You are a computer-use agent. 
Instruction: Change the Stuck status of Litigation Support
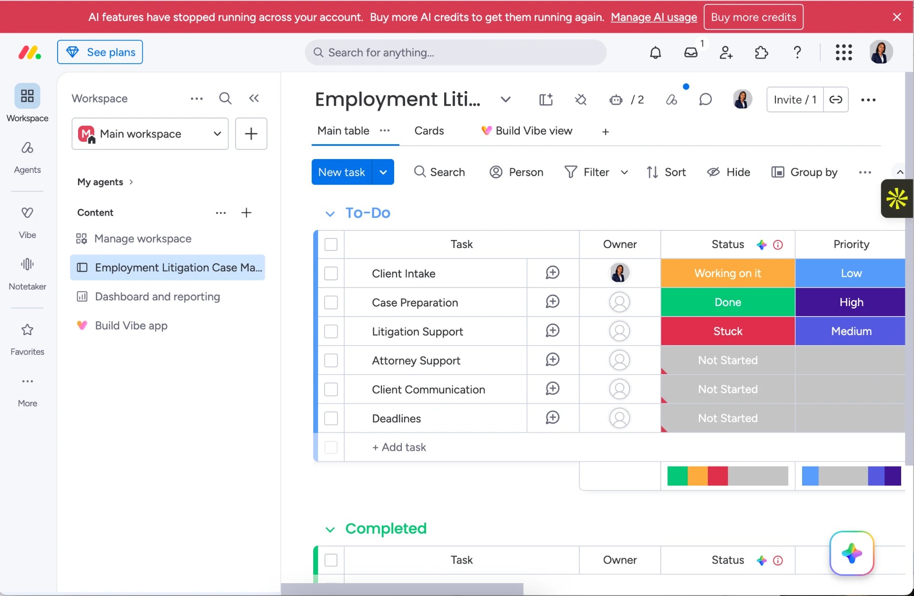(727, 331)
